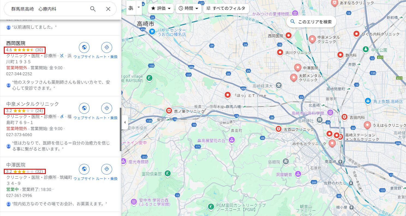Image resolution: width=406 pixels, height=216 pixels.
Task: Click the 五百山クリニック medical map marker
Action: [x=278, y=129]
